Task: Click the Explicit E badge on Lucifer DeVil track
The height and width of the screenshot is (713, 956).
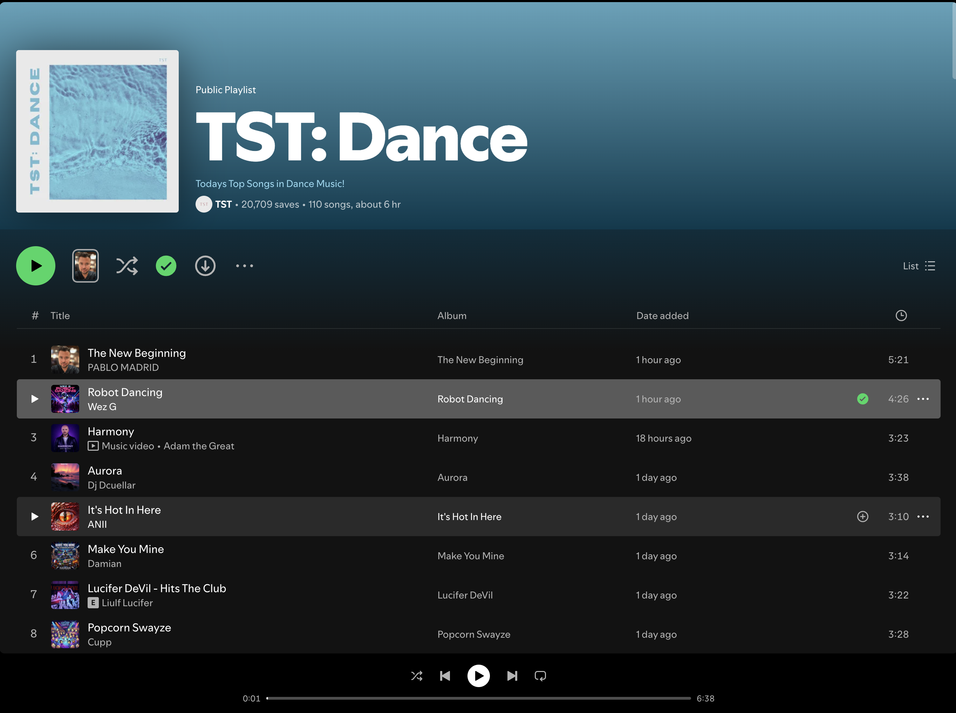Action: (x=93, y=603)
